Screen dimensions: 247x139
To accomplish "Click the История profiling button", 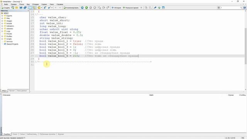I will 116,8.
